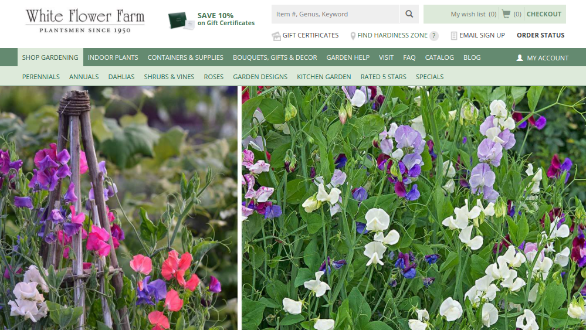This screenshot has width=586, height=330.
Task: Click the white and purple sweet peas photo
Action: (414, 208)
